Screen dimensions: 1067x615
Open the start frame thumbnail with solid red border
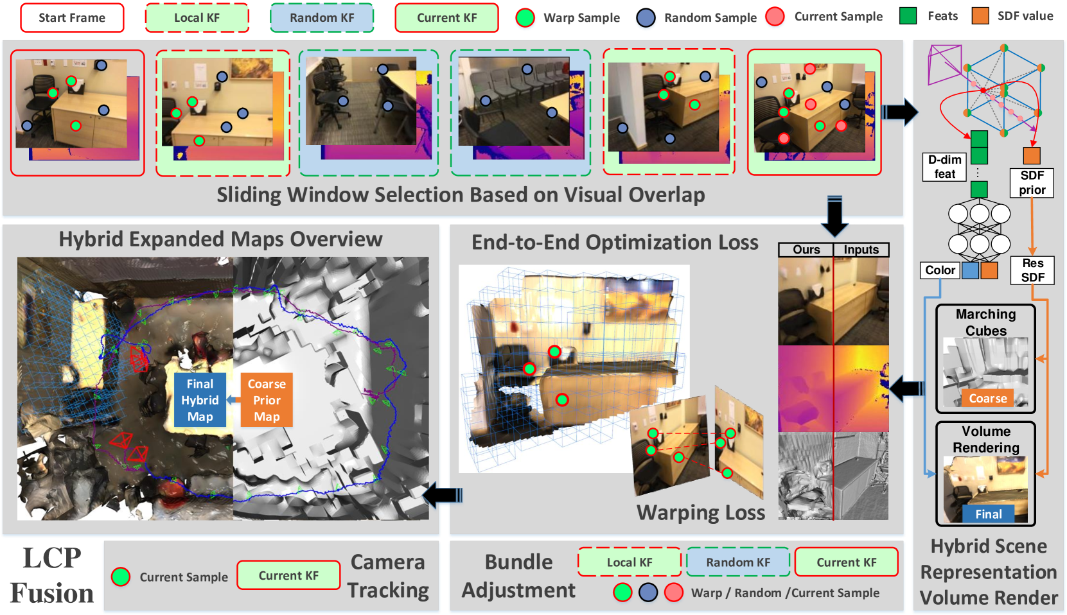coord(78,113)
